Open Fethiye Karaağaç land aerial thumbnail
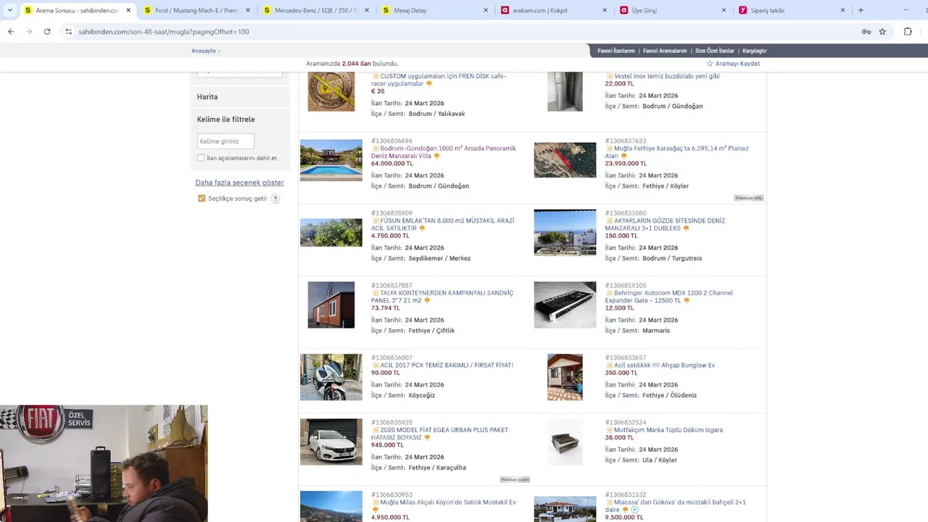This screenshot has width=928, height=522. (565, 160)
